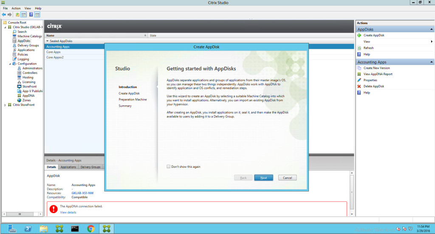Screen dimensions: 435x234
Task: Collapse the Accounting Apps actions section
Action: coord(432,62)
